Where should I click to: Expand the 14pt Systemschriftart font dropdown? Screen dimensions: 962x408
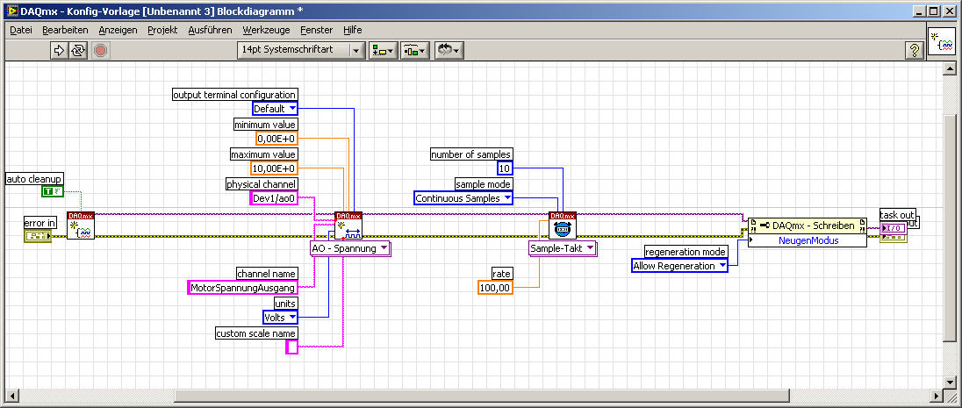coord(300,50)
